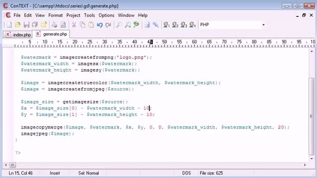Screen dimensions: 317x178
Task: Run user command 1
Action: 166,25
